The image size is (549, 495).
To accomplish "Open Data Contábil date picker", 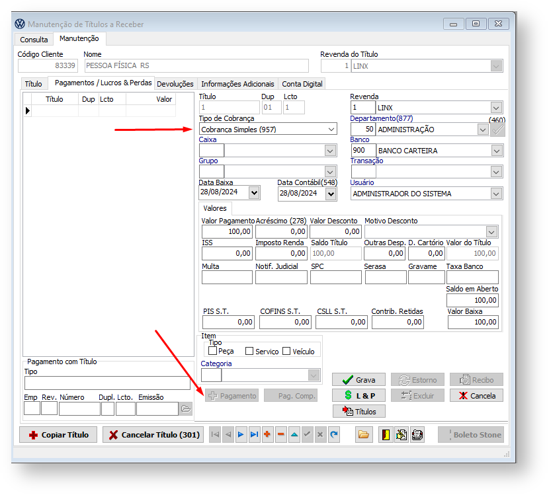I will pyautogui.click(x=331, y=194).
